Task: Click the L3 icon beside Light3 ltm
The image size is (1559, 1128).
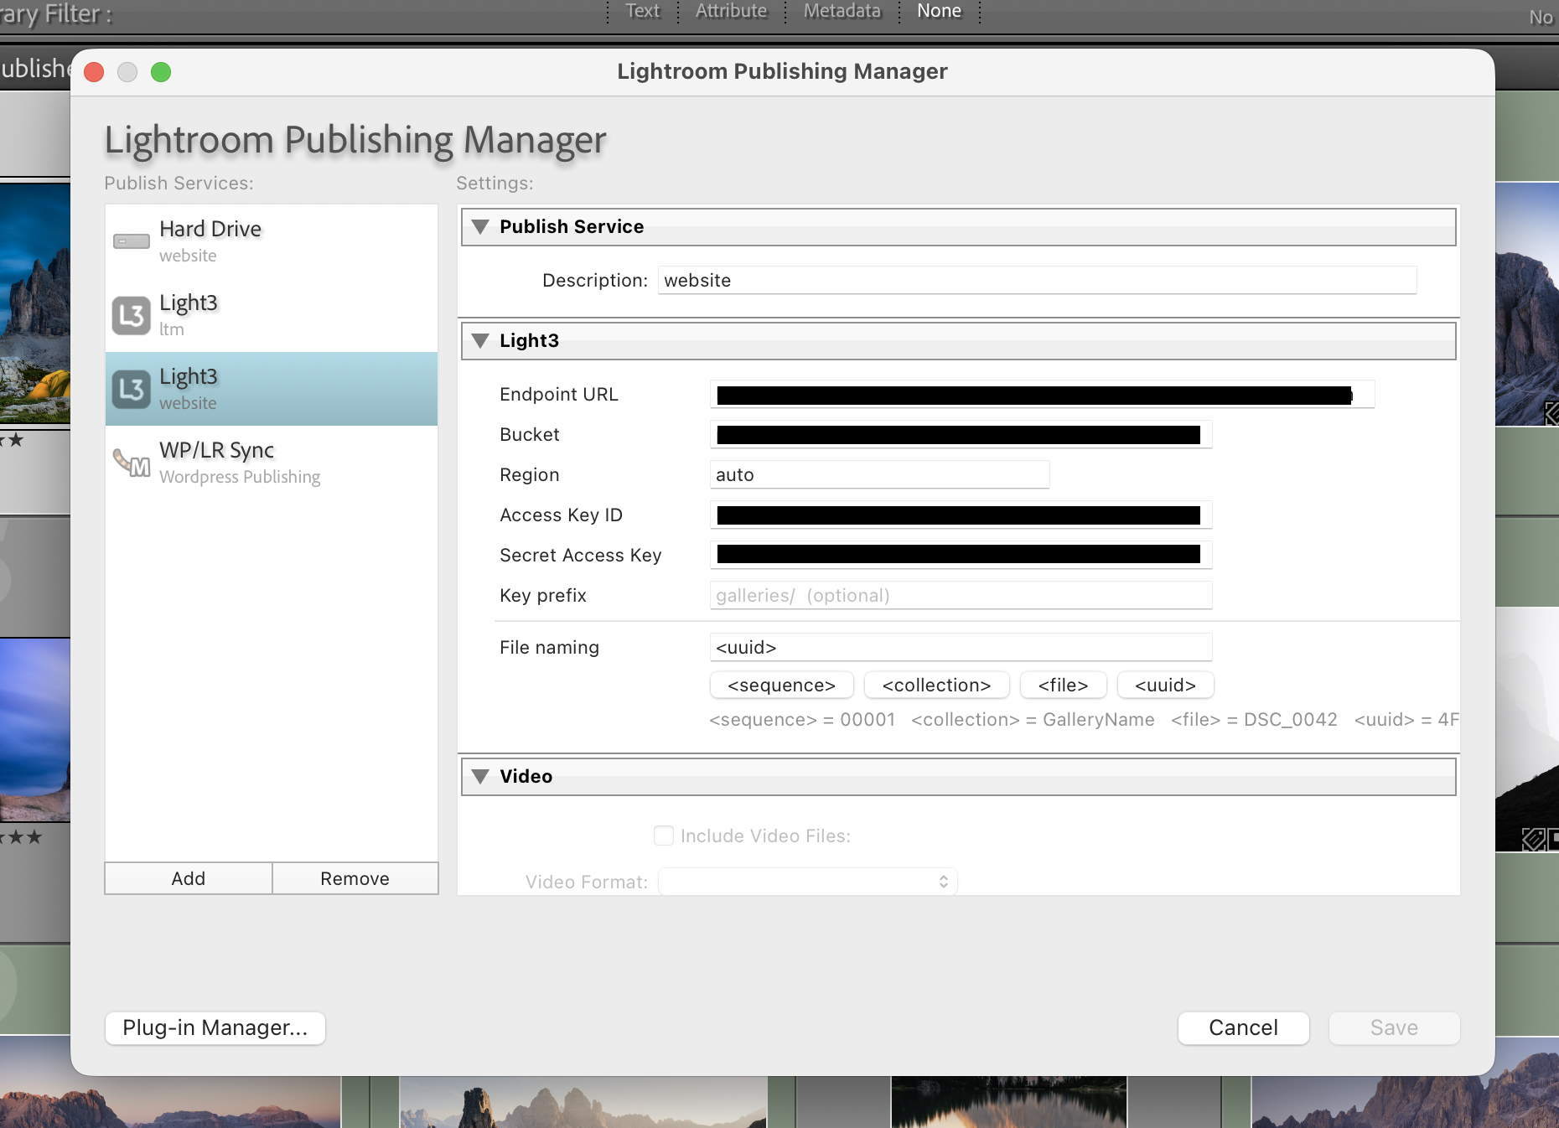Action: 131,315
